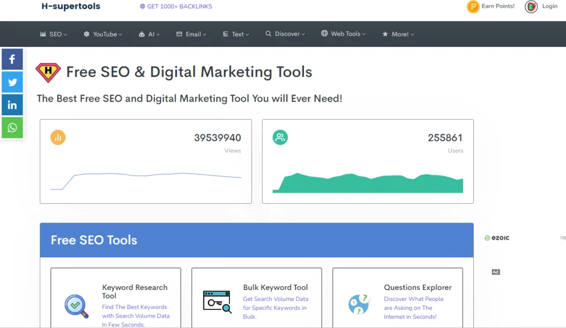This screenshot has height=328, width=566.
Task: Click the Login avatar icon
Action: (x=531, y=7)
